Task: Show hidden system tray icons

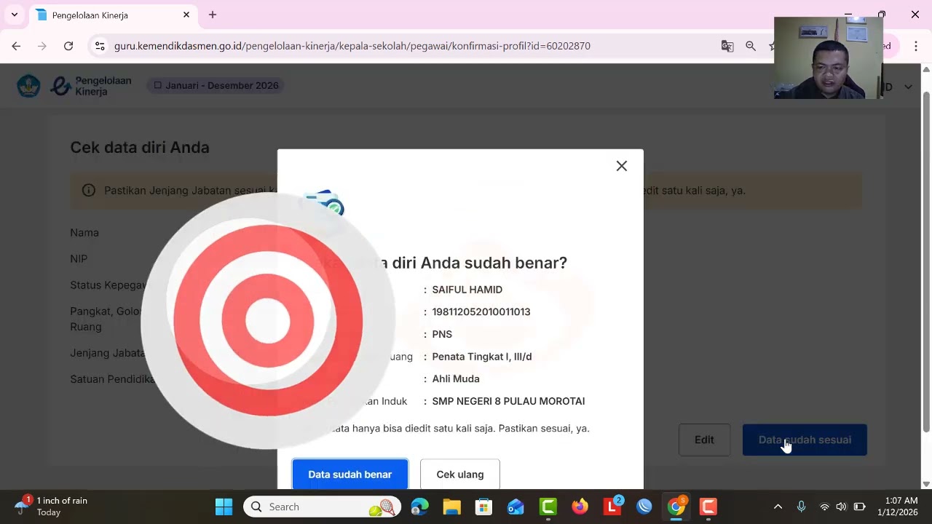Action: click(x=778, y=507)
